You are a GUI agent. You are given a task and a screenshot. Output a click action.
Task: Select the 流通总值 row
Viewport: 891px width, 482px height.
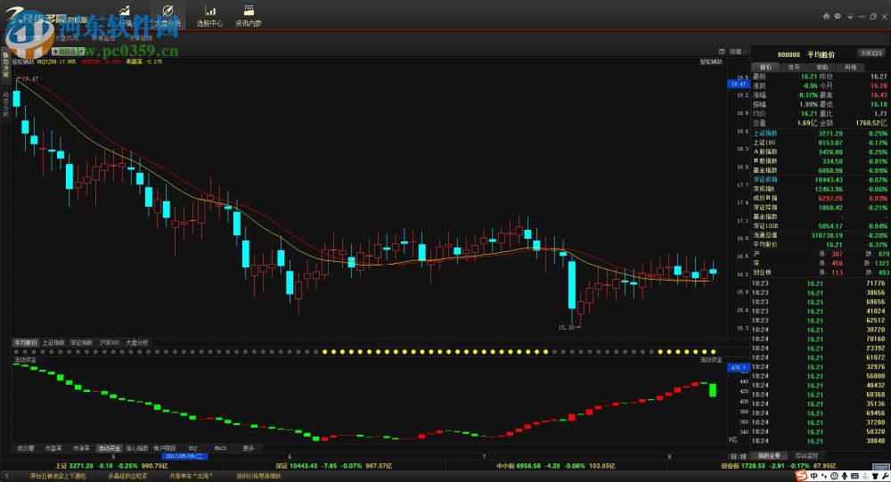point(821,235)
